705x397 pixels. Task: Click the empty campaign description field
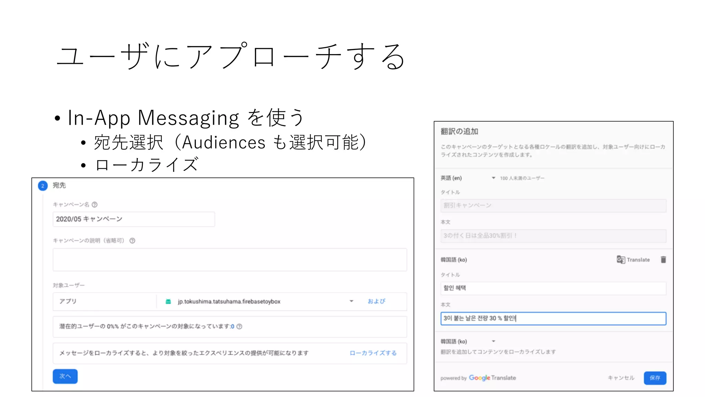(230, 259)
